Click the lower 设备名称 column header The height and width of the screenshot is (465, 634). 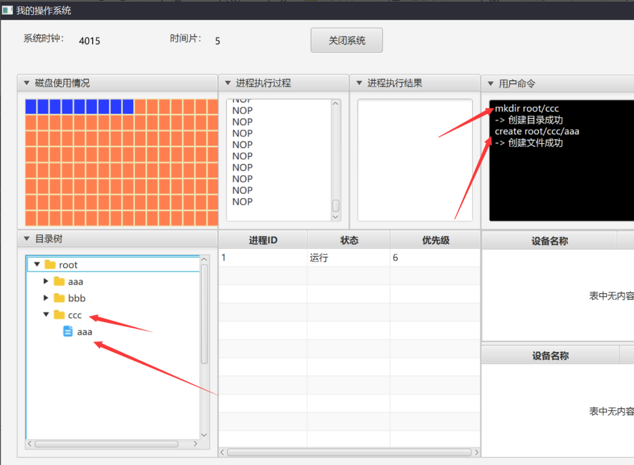550,355
